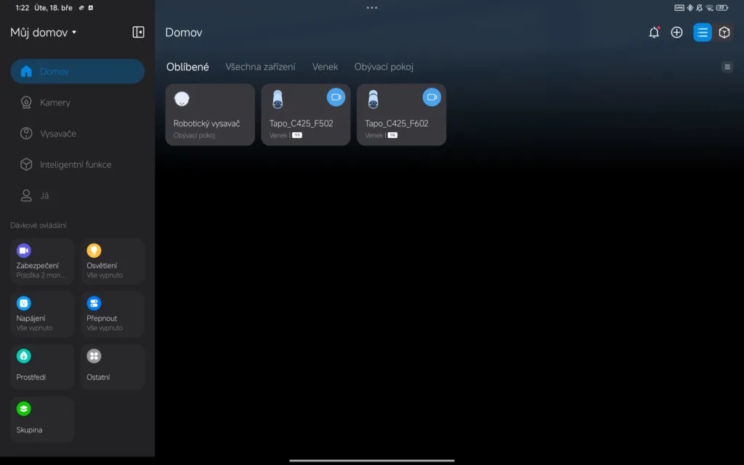The height and width of the screenshot is (465, 744).
Task: Open the Obývací pokoj tab
Action: click(384, 67)
